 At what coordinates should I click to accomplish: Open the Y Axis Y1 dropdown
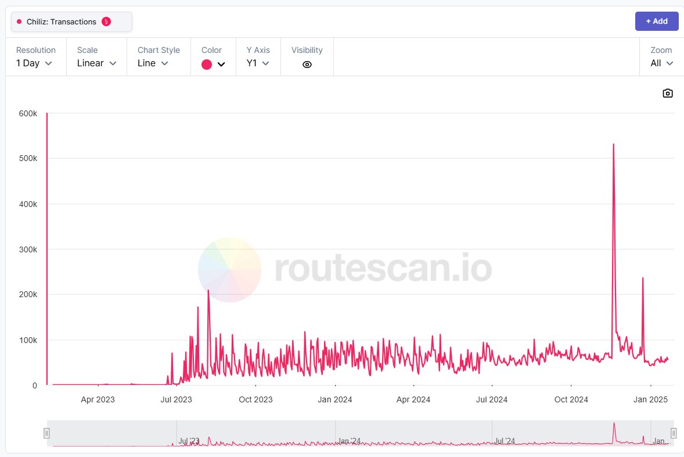tap(258, 63)
